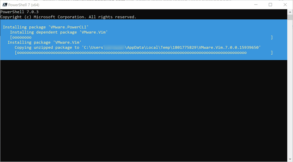This screenshot has height=162, width=293.
Task: Click the long VMware.Vim copy progress bar
Action: coord(131,52)
